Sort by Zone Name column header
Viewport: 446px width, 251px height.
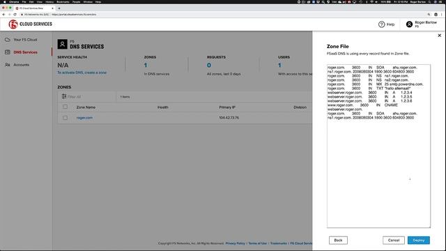[x=86, y=107]
